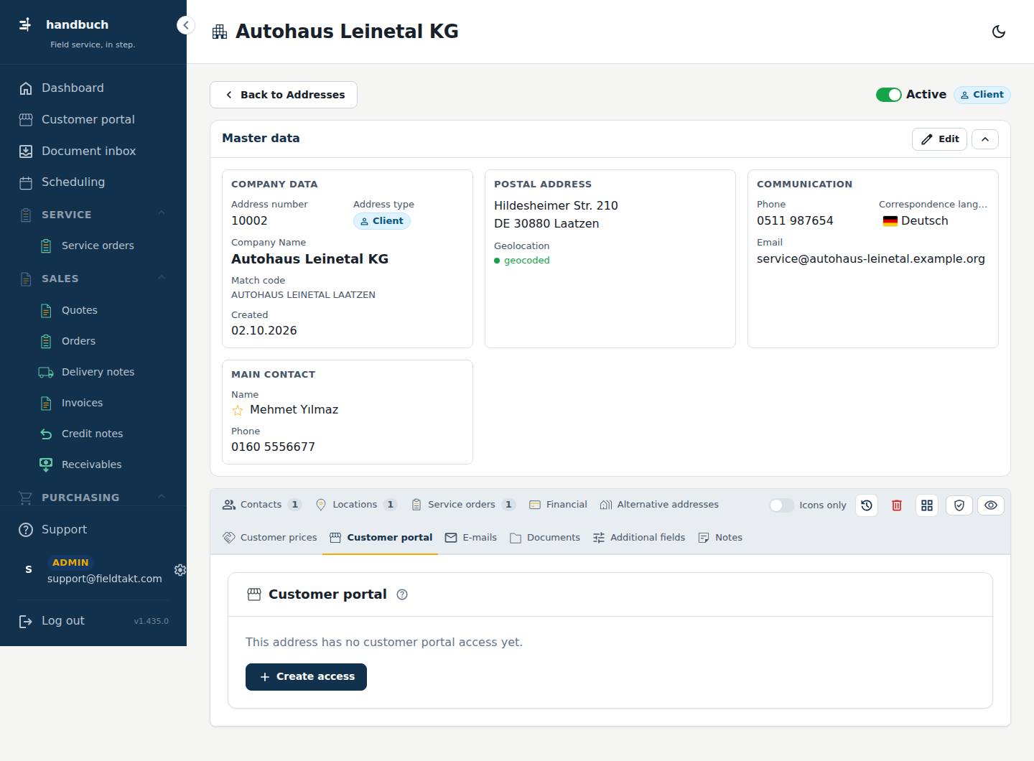Open Support in the sidebar
Screen dimensions: 1034x761
tap(93, 529)
